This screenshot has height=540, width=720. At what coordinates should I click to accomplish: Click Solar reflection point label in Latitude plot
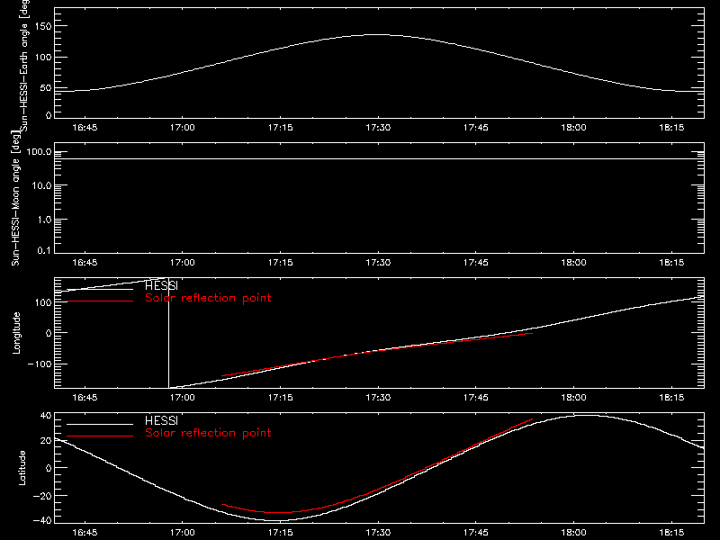208,433
